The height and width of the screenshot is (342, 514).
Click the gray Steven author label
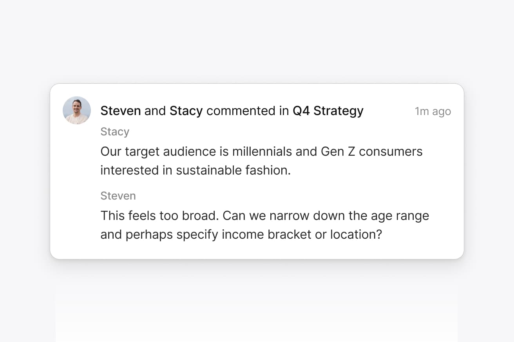point(118,196)
